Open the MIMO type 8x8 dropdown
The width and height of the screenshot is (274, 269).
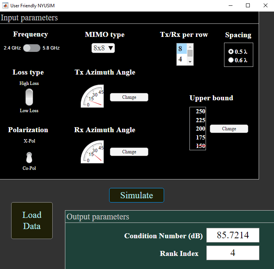coord(103,48)
